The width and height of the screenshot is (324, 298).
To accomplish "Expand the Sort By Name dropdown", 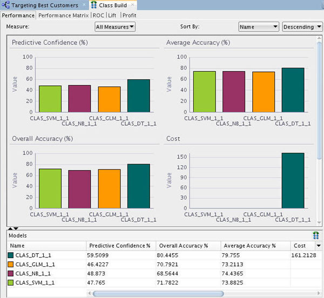I will tap(258, 26).
